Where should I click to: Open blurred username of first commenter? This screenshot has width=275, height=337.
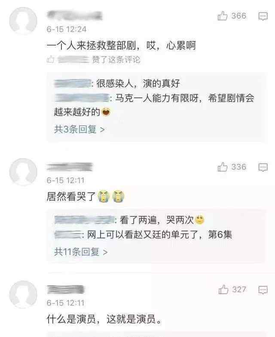click(74, 15)
